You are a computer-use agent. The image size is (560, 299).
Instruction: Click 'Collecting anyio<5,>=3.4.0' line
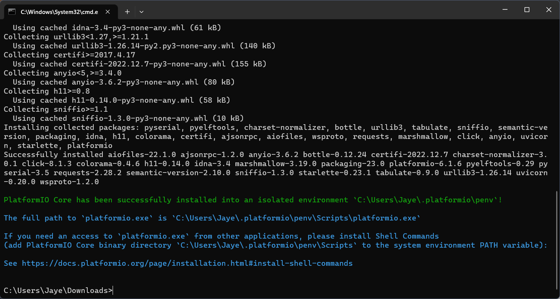point(62,73)
